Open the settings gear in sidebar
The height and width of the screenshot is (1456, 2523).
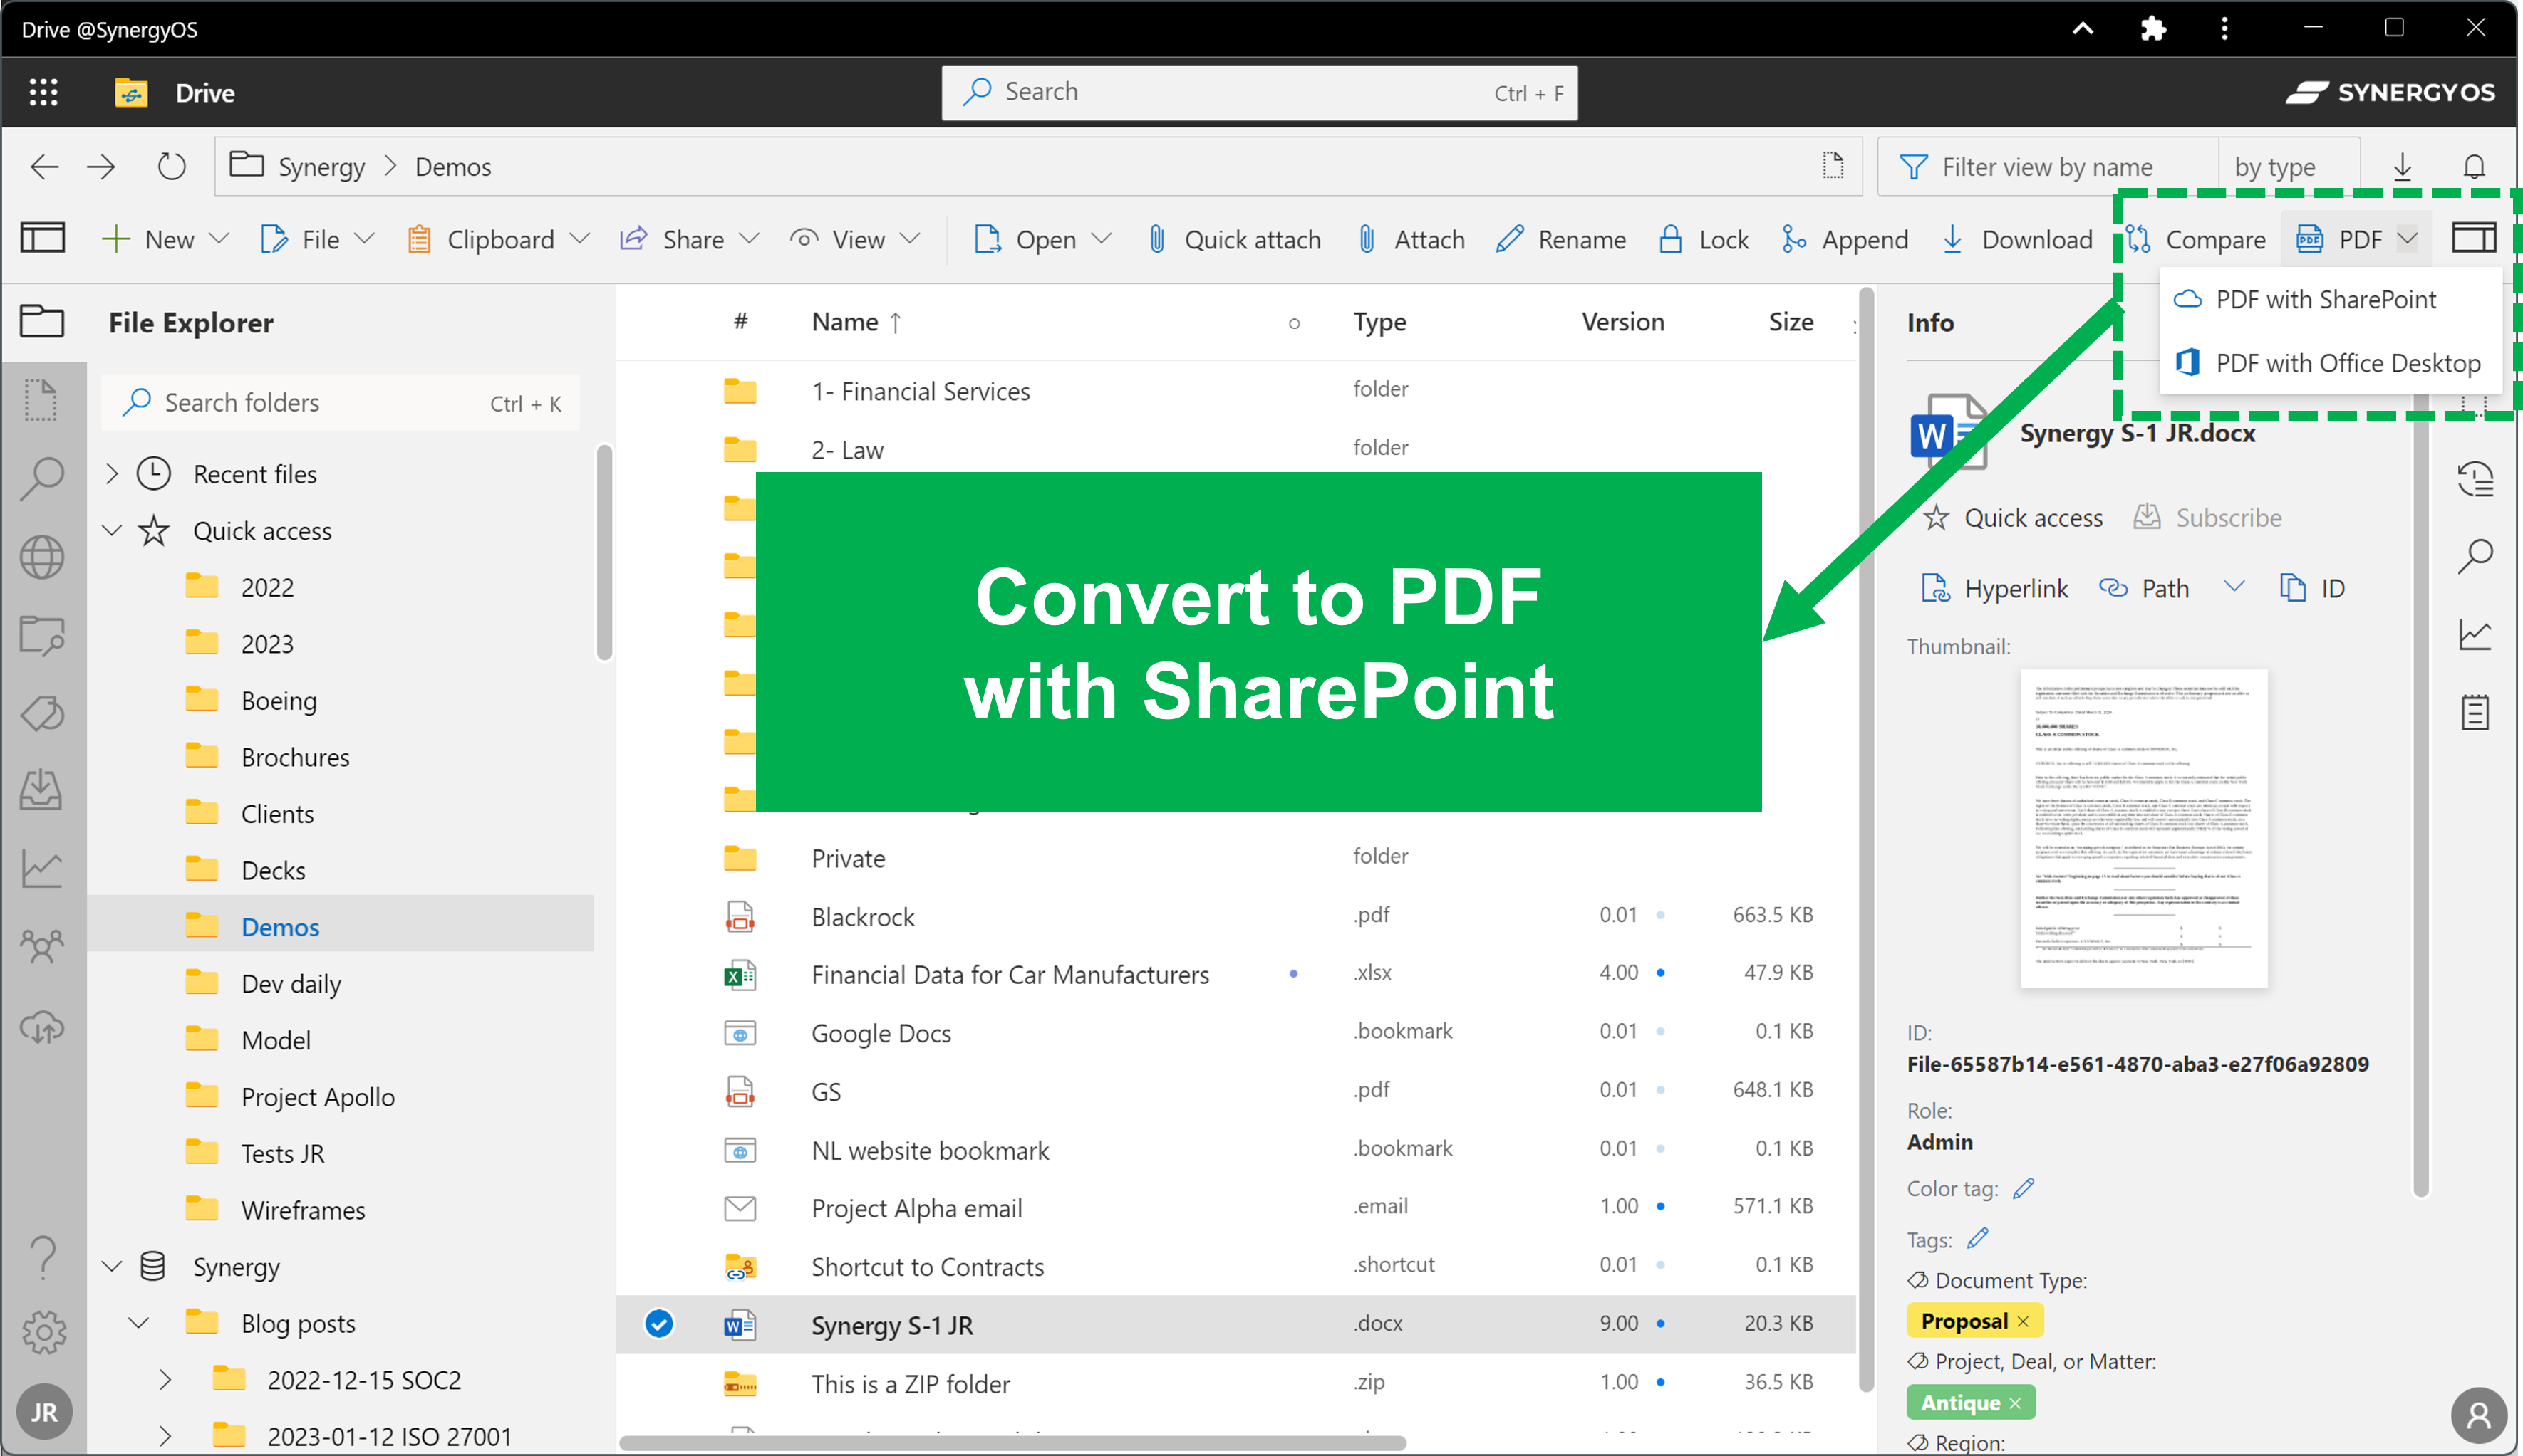click(x=44, y=1332)
